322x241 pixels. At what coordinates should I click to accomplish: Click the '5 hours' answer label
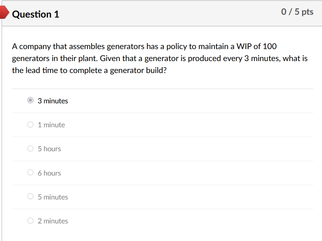pyautogui.click(x=50, y=148)
